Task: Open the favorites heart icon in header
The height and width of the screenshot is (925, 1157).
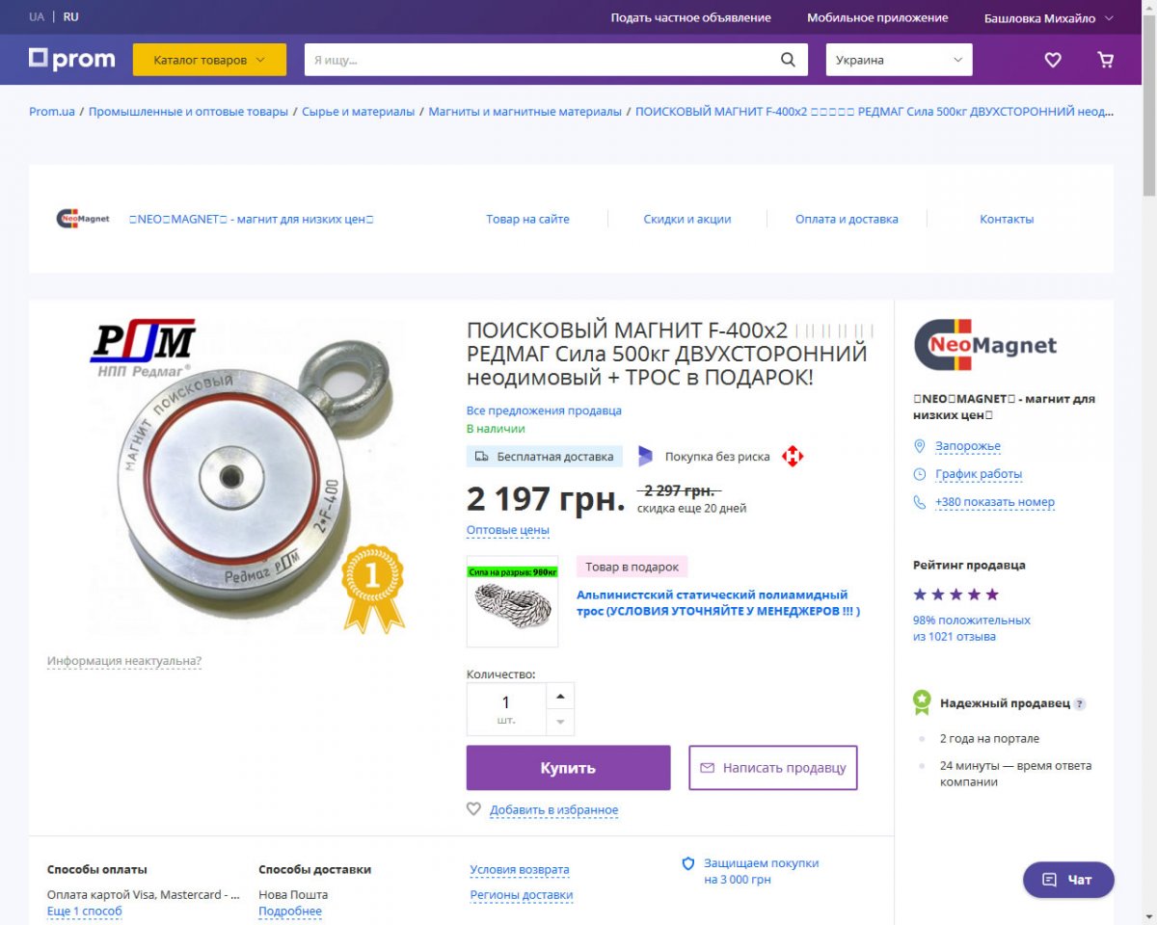Action: point(1053,60)
